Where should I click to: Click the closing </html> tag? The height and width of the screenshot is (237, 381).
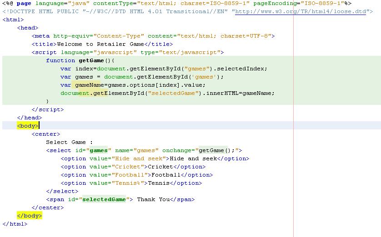(15, 224)
